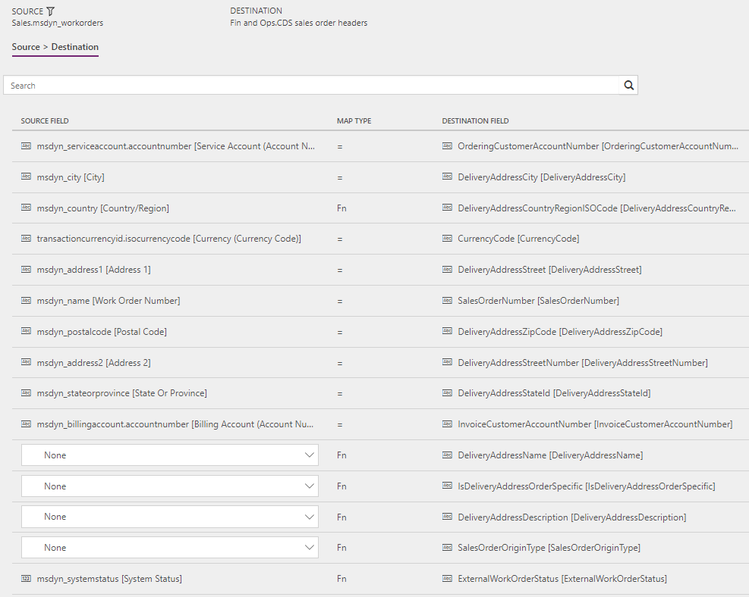Click the icon beside DeliveryAddressZipCode destination
Viewport: 749px width, 597px height.
pos(447,331)
